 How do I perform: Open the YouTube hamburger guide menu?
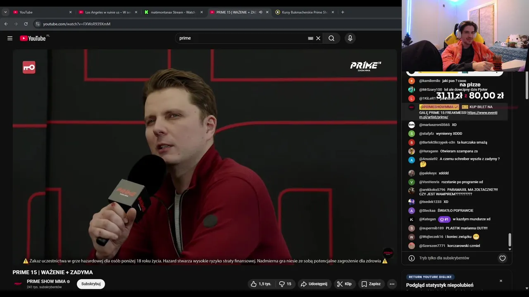10,38
